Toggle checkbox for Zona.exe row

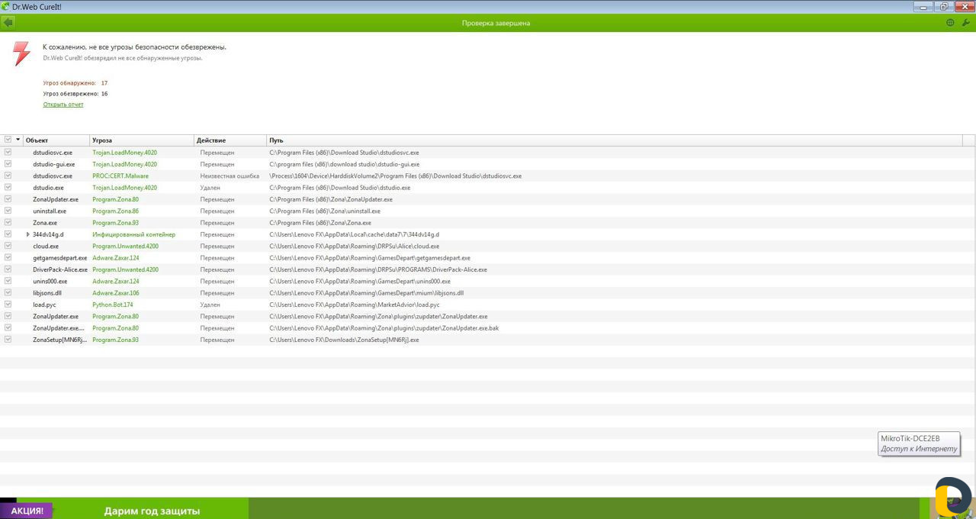(8, 222)
